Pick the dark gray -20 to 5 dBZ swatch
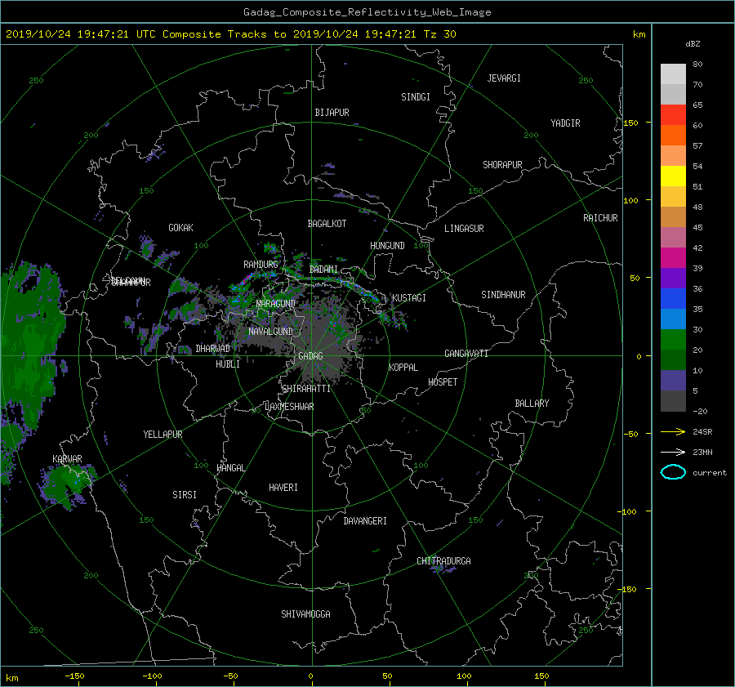The width and height of the screenshot is (735, 687). coord(673,401)
